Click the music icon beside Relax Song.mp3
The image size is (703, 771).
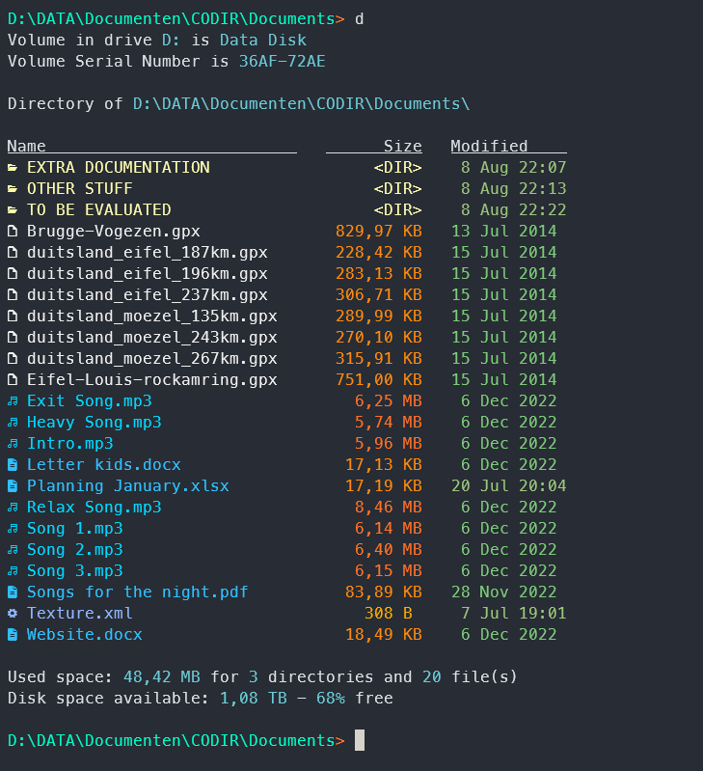tap(13, 508)
